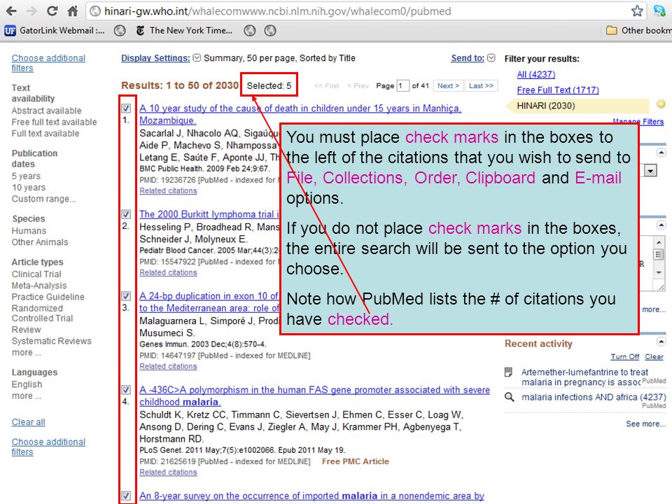Go to Next results page
This screenshot has width=672, height=504.
tap(448, 85)
